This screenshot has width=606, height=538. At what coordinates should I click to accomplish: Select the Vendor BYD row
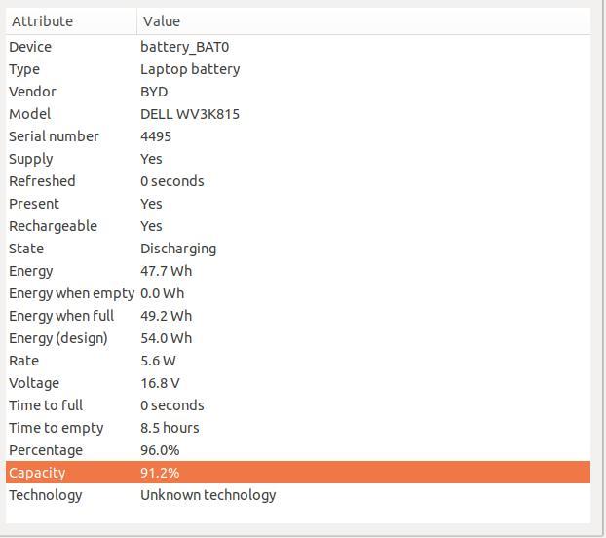298,92
